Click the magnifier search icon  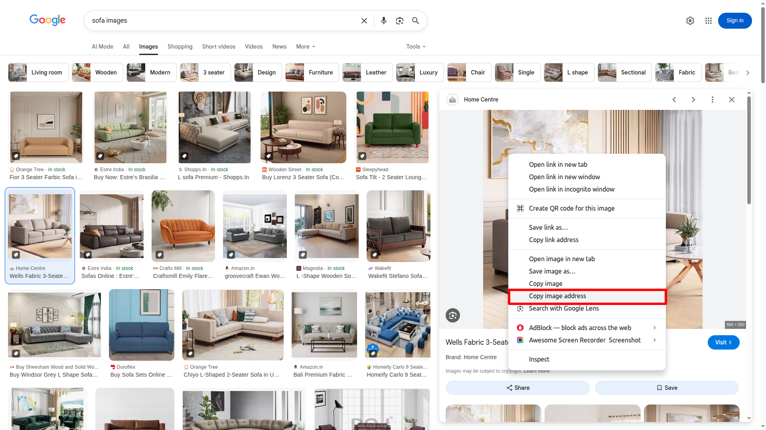[x=415, y=21]
